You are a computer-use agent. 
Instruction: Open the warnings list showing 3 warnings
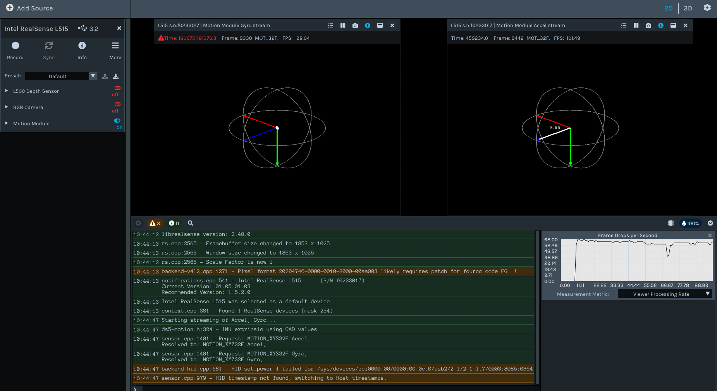[155, 223]
